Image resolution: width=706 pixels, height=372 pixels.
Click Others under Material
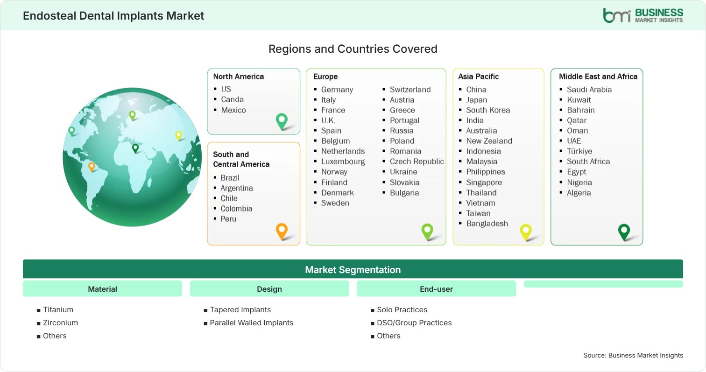click(x=55, y=336)
